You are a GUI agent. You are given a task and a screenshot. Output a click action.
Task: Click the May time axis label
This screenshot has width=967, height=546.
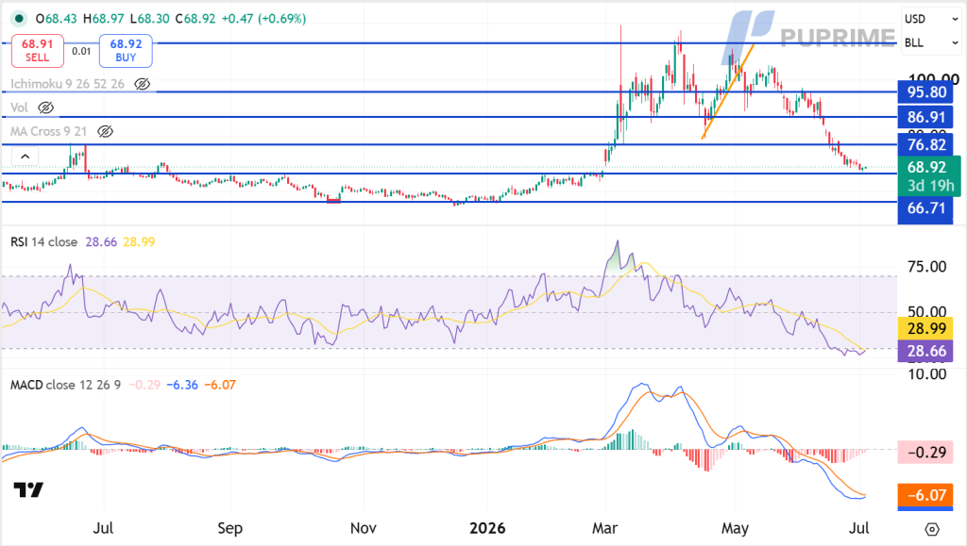click(x=735, y=528)
